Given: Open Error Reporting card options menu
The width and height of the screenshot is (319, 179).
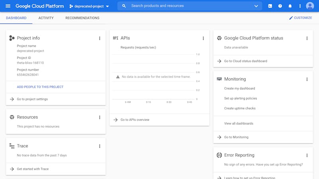Looking at the screenshot, I should pos(307,156).
